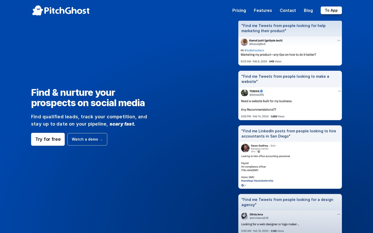Click the 'Managing Partner' title text
373x233 pixels.
pos(260,149)
